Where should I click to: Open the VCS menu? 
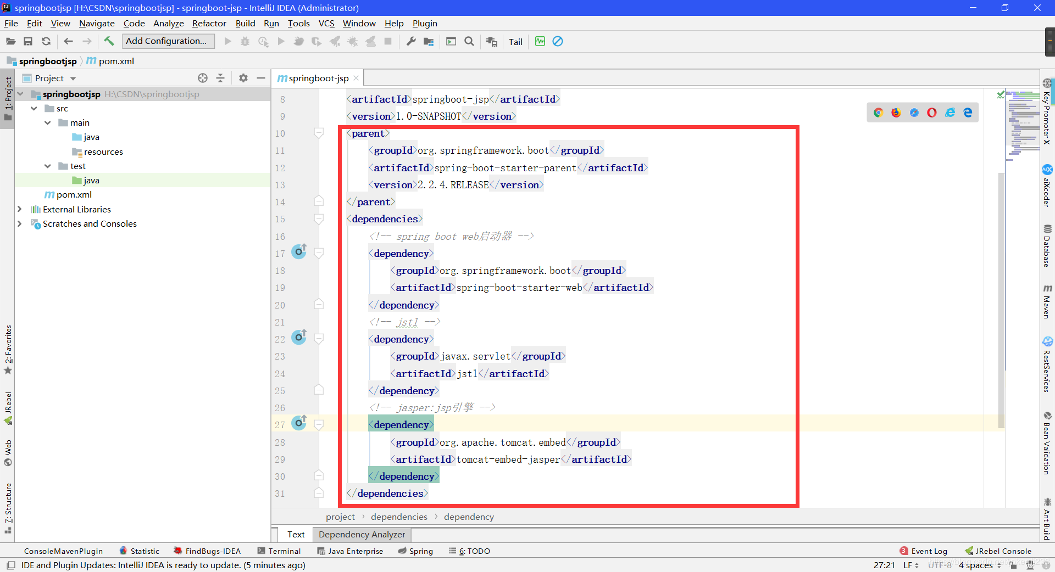(x=326, y=23)
